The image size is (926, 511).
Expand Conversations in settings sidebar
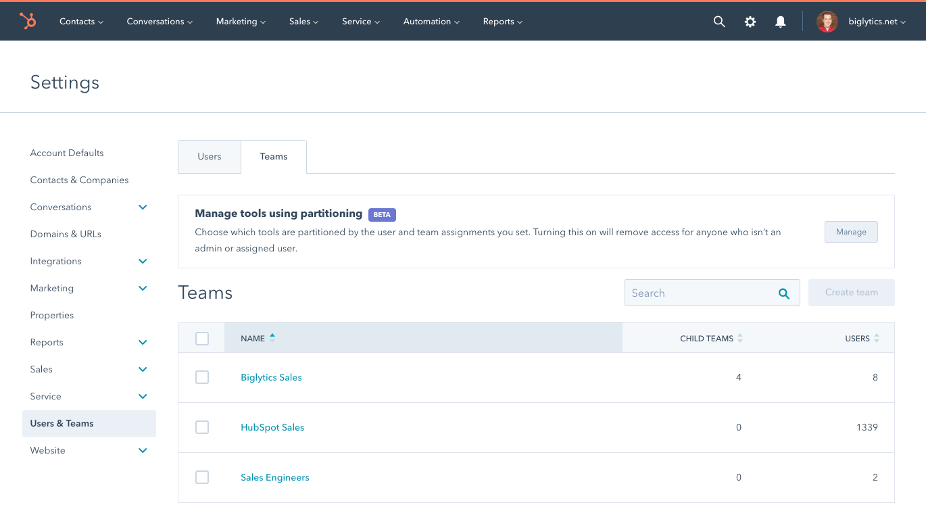[x=143, y=207]
